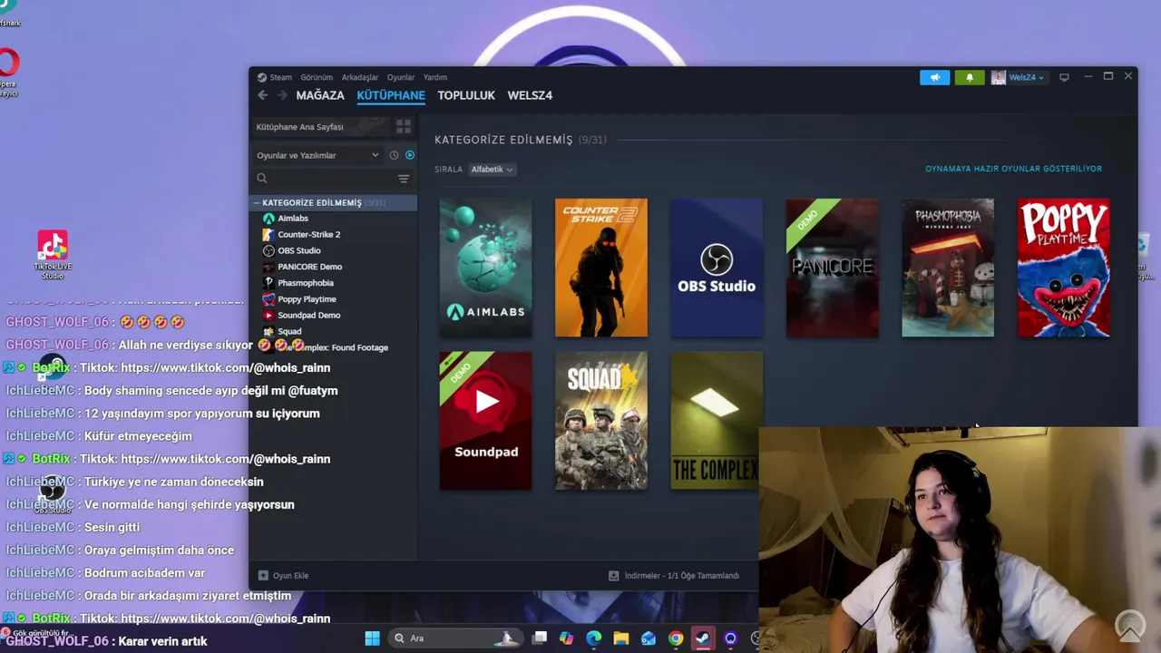Click the Windows taskbar search box
This screenshot has width=1161, height=653.
pos(455,638)
